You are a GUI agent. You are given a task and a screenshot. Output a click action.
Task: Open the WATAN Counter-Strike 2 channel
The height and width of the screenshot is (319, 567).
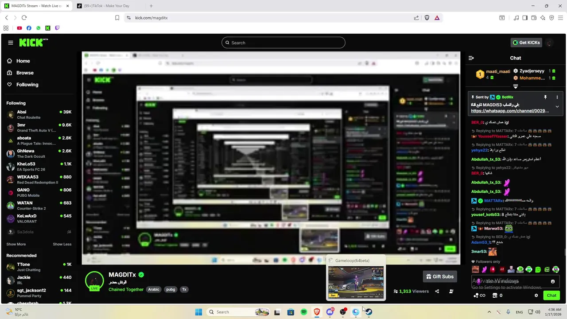pyautogui.click(x=39, y=206)
